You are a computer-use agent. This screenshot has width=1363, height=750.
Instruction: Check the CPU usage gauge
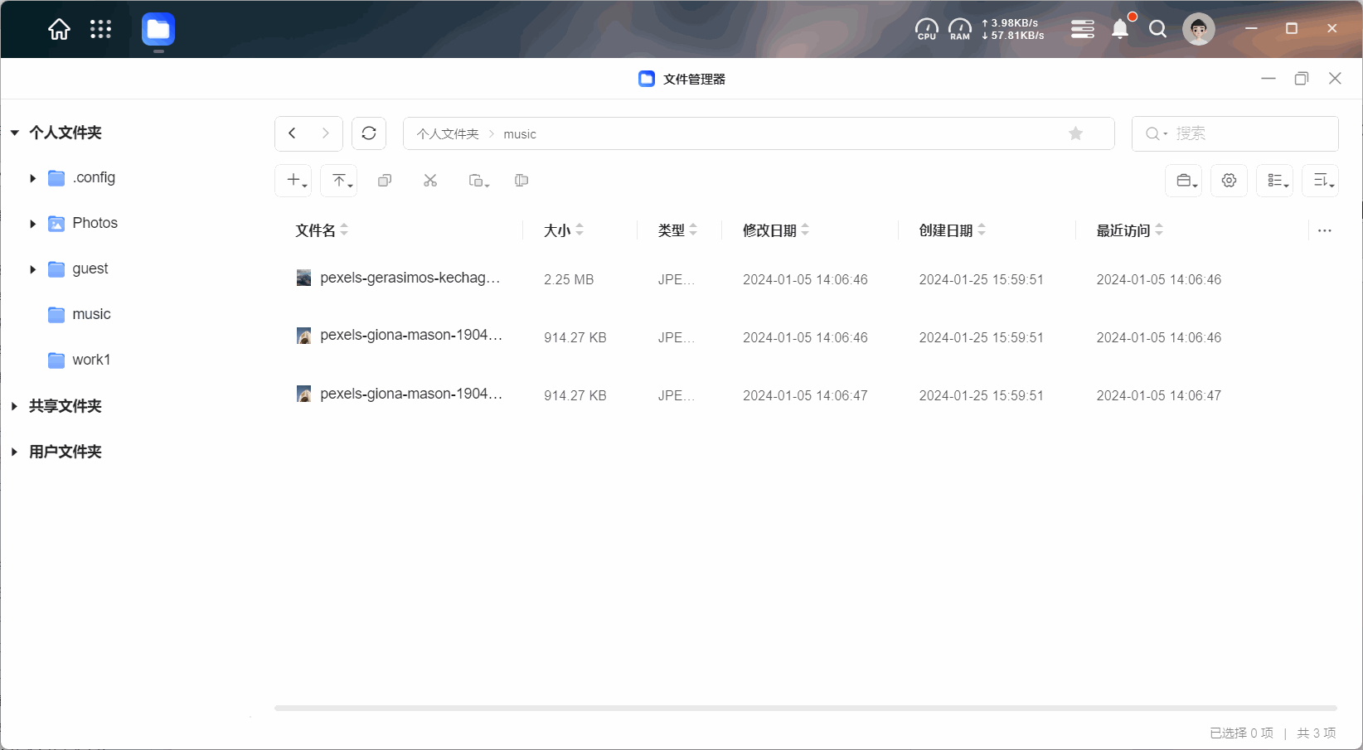tap(926, 30)
